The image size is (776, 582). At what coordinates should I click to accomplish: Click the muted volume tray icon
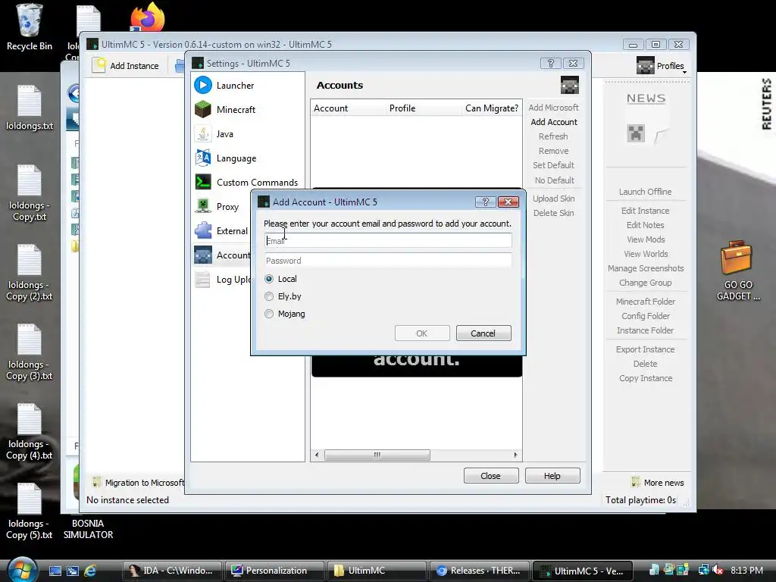718,570
